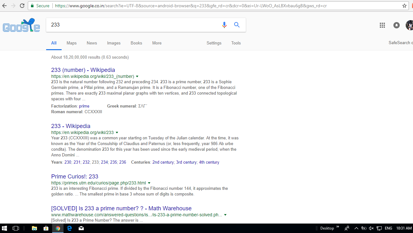Viewport: 413px width, 233px height.
Task: Open Microsoft Edge from the taskbar
Action: click(x=70, y=228)
